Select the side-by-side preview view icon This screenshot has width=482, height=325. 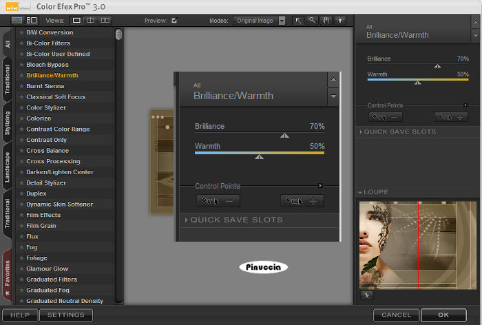click(x=105, y=21)
